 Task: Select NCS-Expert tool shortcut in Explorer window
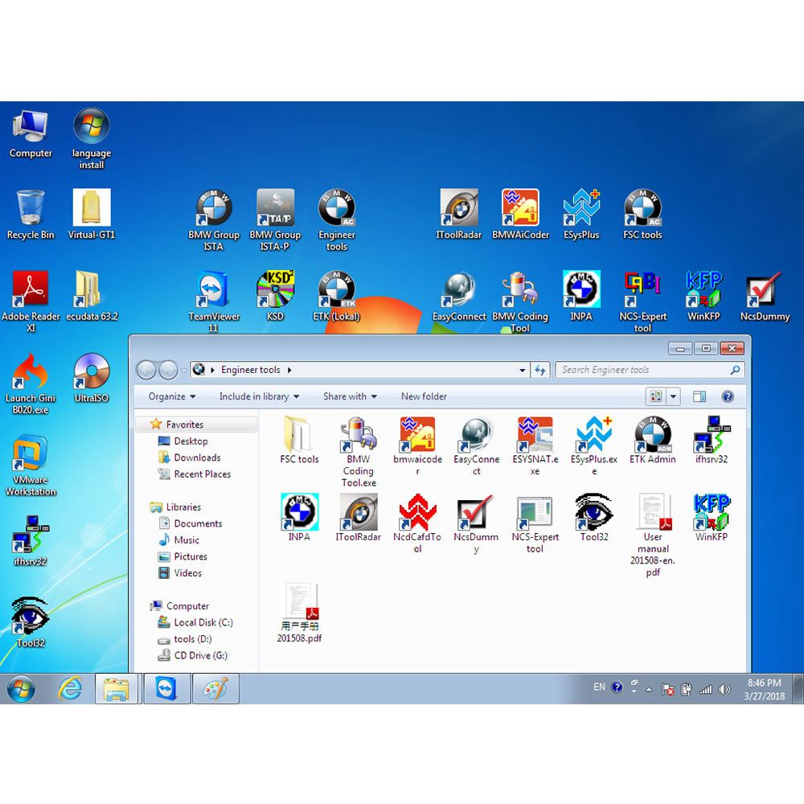point(535,523)
